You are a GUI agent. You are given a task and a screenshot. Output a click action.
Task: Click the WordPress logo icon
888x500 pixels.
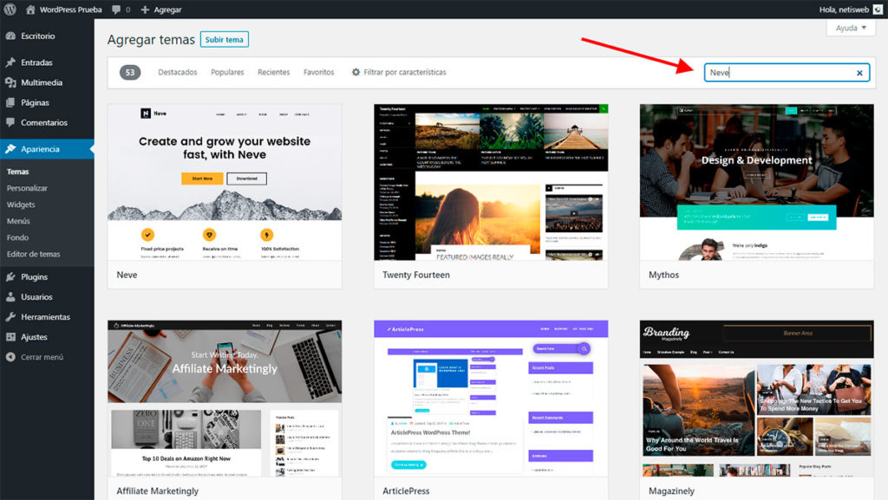tap(10, 10)
